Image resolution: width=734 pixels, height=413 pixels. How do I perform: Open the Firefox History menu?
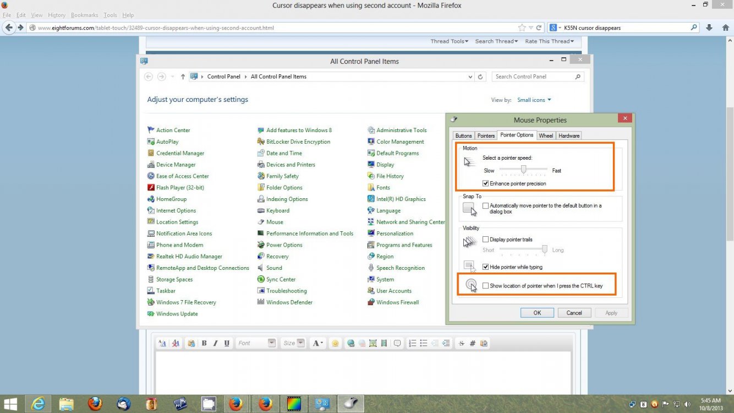(57, 15)
